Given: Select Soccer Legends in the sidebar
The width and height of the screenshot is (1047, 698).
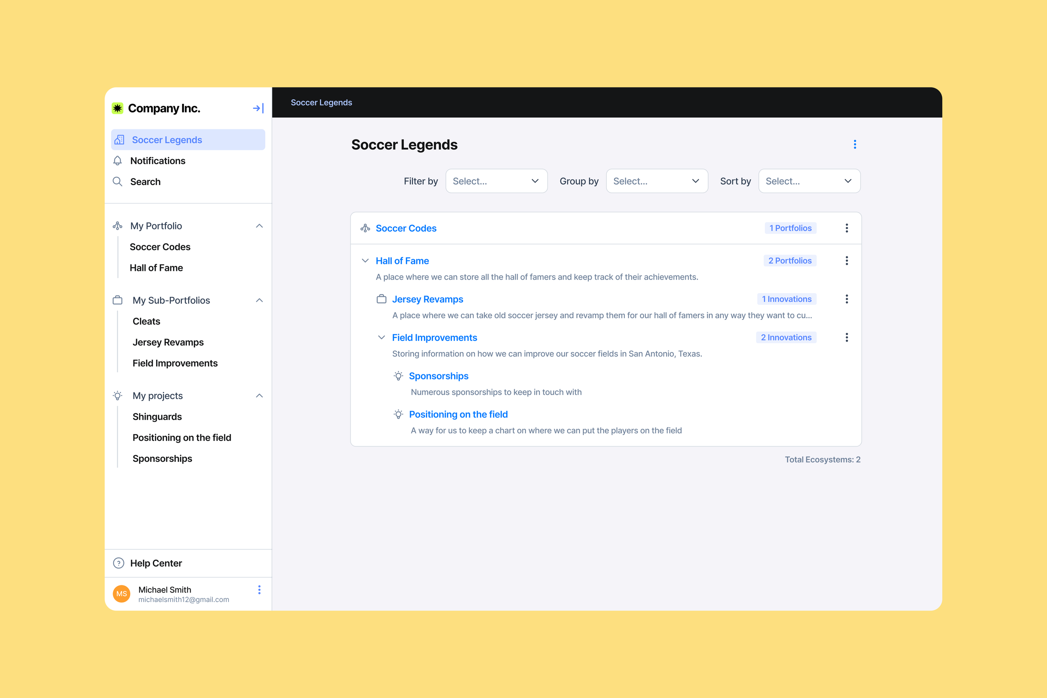Looking at the screenshot, I should click(x=167, y=140).
